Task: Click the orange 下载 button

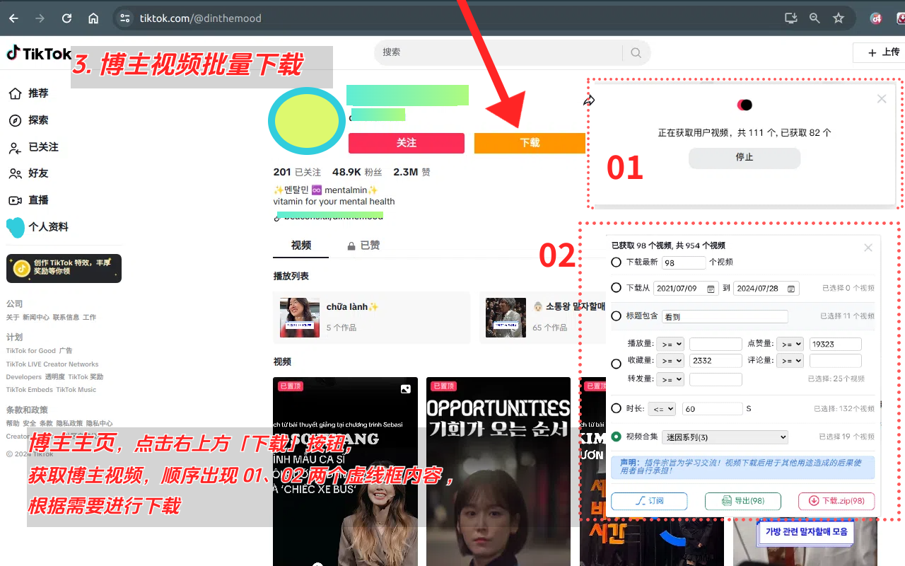Action: point(530,143)
